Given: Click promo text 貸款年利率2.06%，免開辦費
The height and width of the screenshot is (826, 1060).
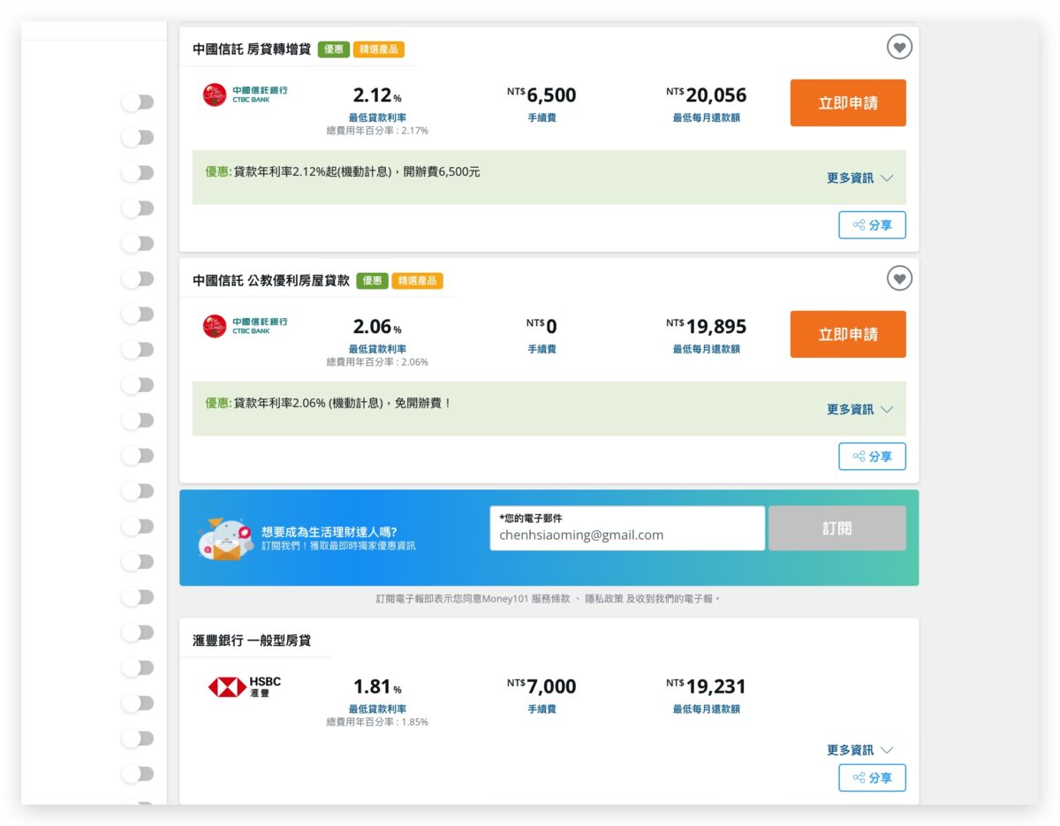Looking at the screenshot, I should click(x=343, y=403).
